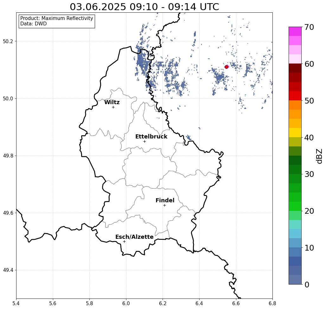Select the 'Findel' city label
326x309 pixels.
click(x=165, y=200)
